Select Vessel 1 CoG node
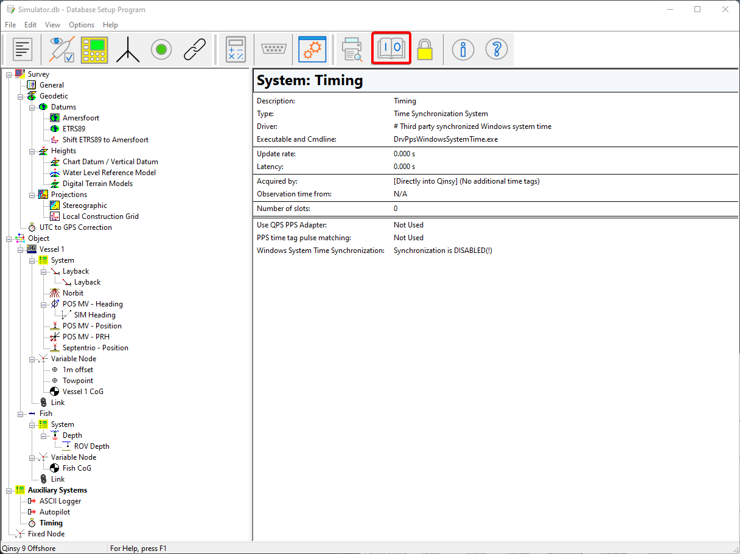 click(83, 392)
